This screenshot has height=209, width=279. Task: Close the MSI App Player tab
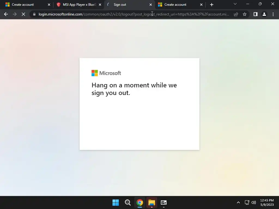coord(100,5)
